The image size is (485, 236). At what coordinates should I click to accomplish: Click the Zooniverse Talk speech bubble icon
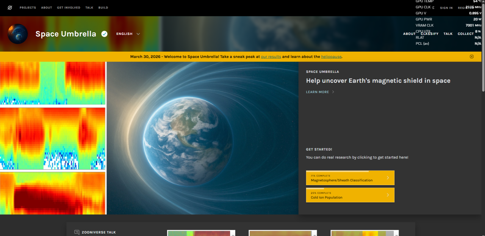tap(77, 232)
